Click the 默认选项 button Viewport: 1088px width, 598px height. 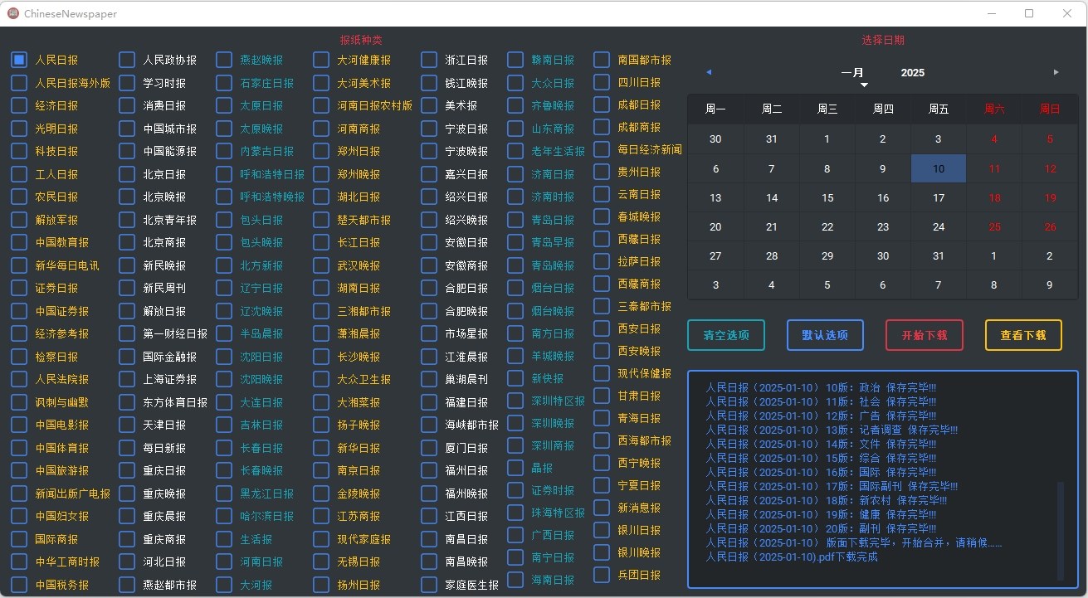click(825, 335)
